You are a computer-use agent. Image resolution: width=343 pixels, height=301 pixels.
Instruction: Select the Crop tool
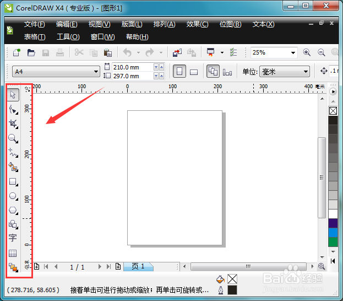13,124
